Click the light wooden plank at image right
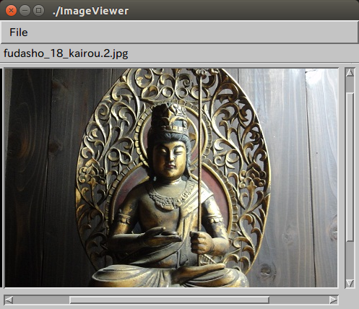The width and height of the screenshot is (359, 309). coord(321,178)
